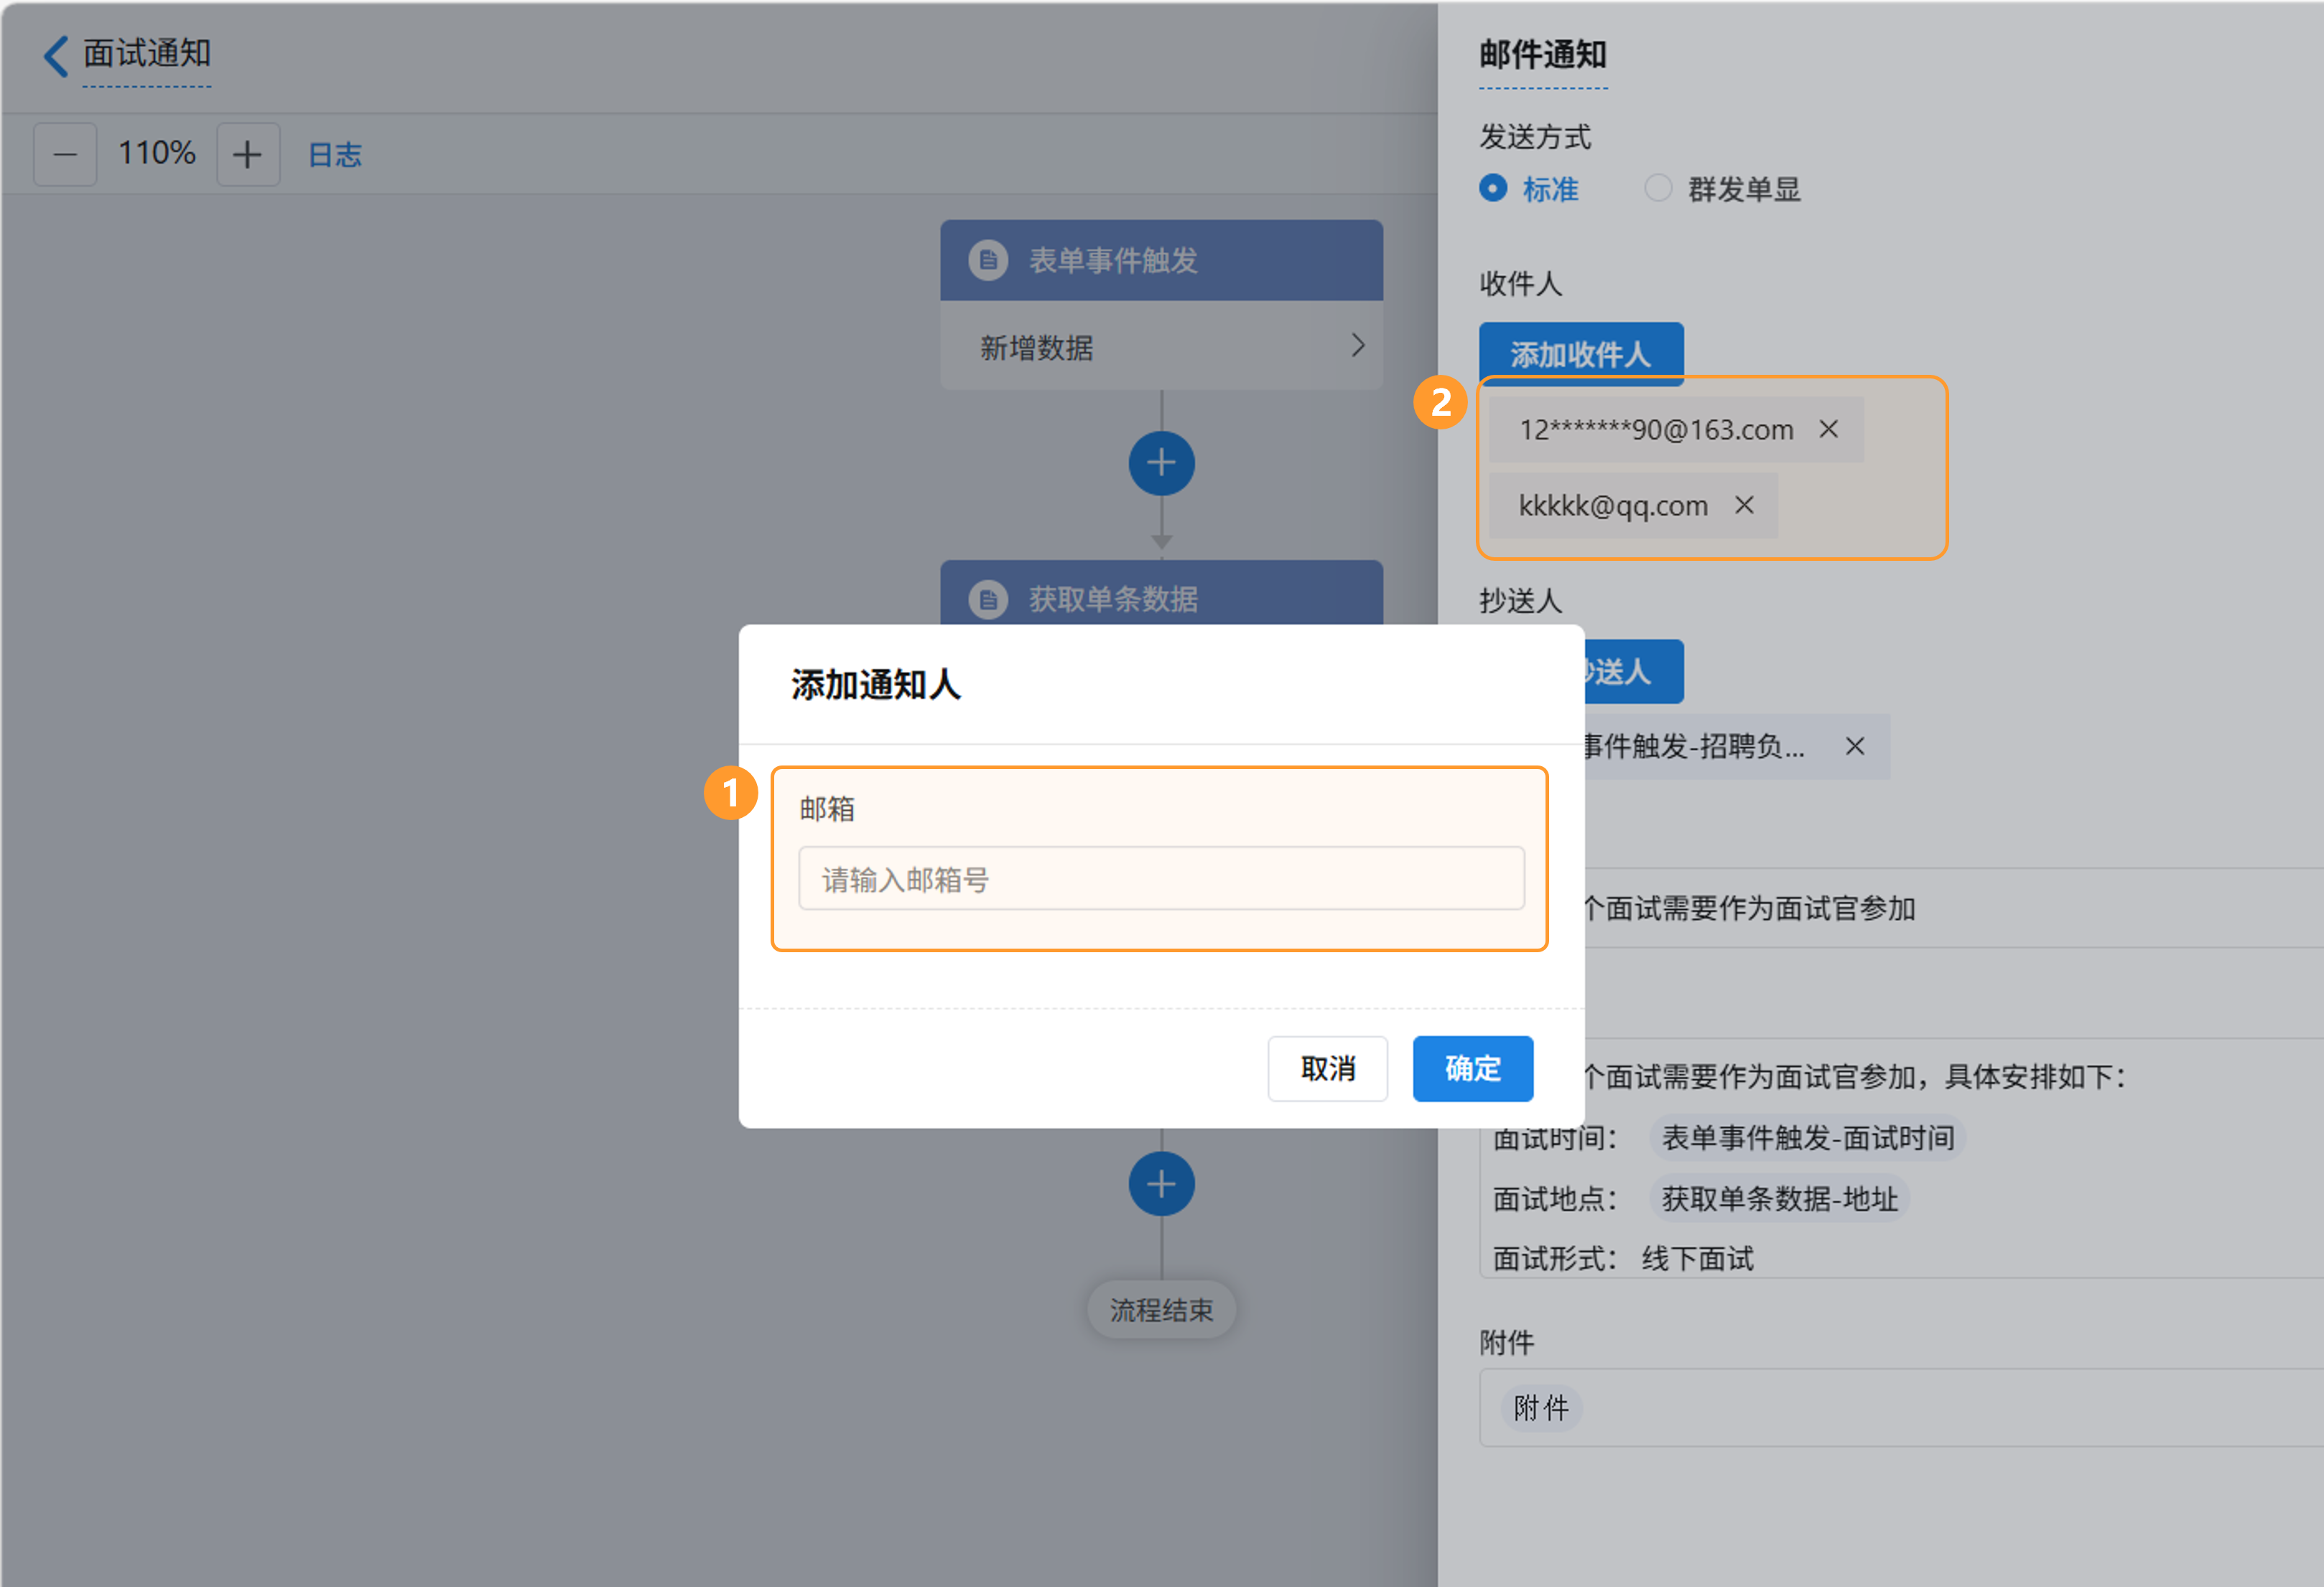Remove recipient kkkkk@qq.com
This screenshot has height=1587, width=2324.
pos(1744,506)
